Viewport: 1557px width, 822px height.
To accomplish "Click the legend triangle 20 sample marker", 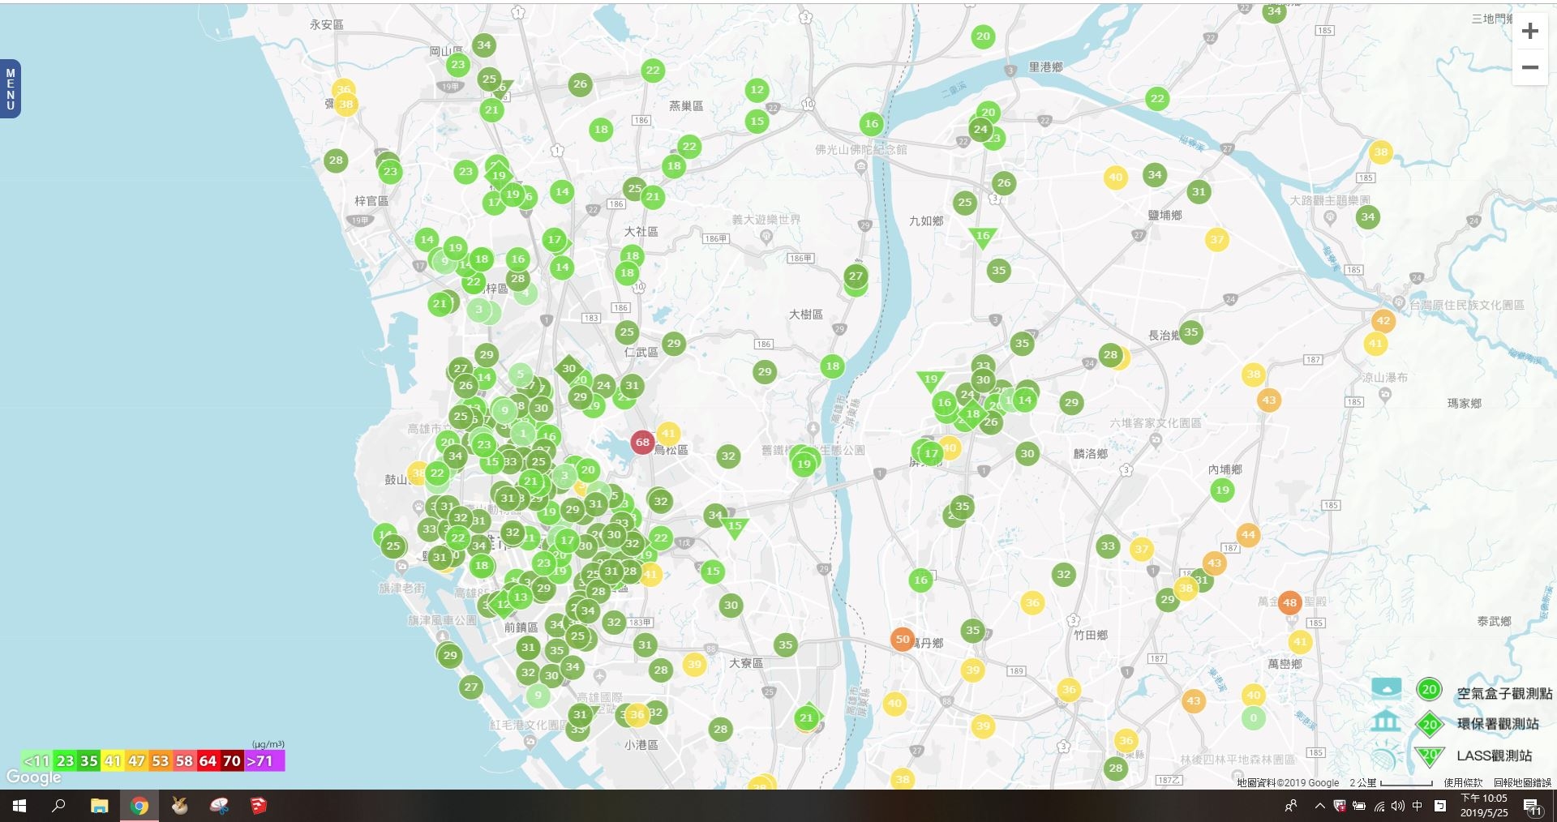I will (x=1430, y=756).
